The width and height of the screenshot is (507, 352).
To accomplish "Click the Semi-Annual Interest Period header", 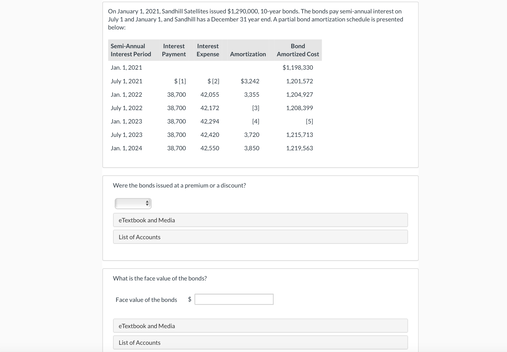I will pyautogui.click(x=131, y=50).
